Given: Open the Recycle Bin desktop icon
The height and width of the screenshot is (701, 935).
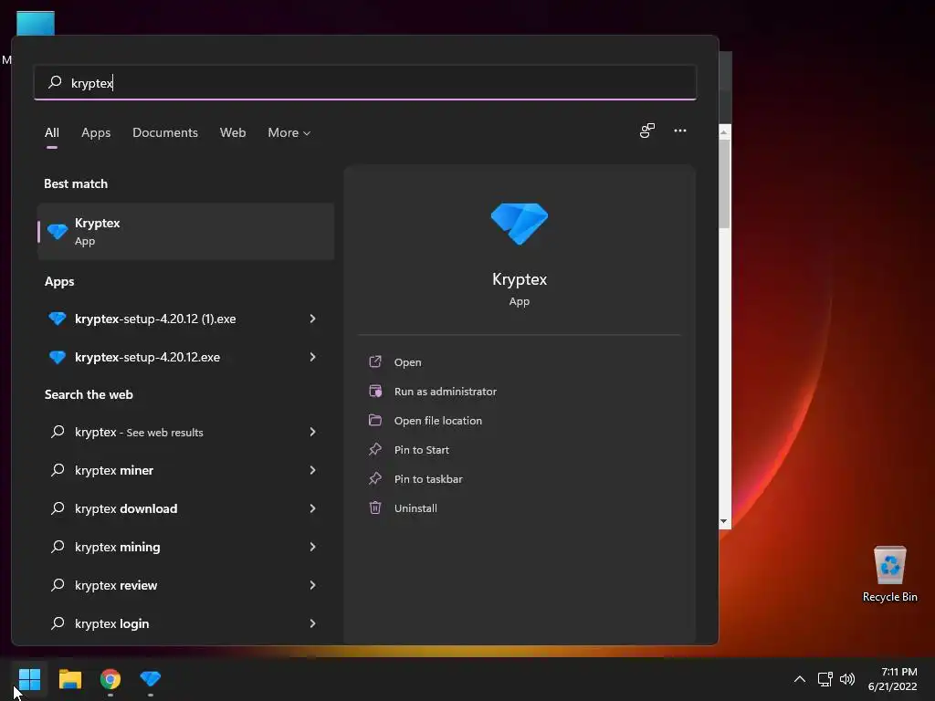Looking at the screenshot, I should (x=889, y=574).
